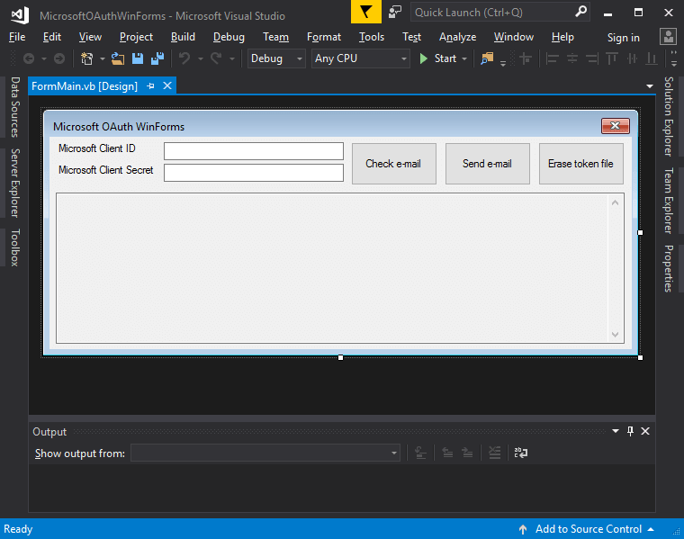684x539 pixels.
Task: Click the Sign in link
Action: pyautogui.click(x=624, y=38)
